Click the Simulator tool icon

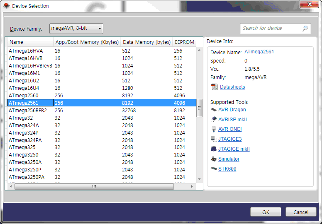pyautogui.click(x=214, y=159)
